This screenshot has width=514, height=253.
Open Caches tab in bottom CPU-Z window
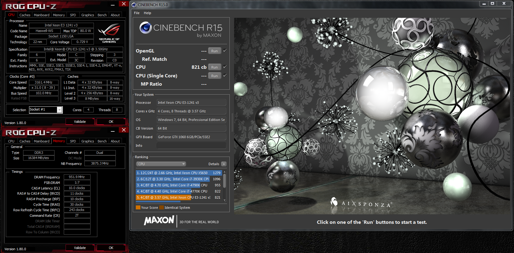[x=25, y=141]
